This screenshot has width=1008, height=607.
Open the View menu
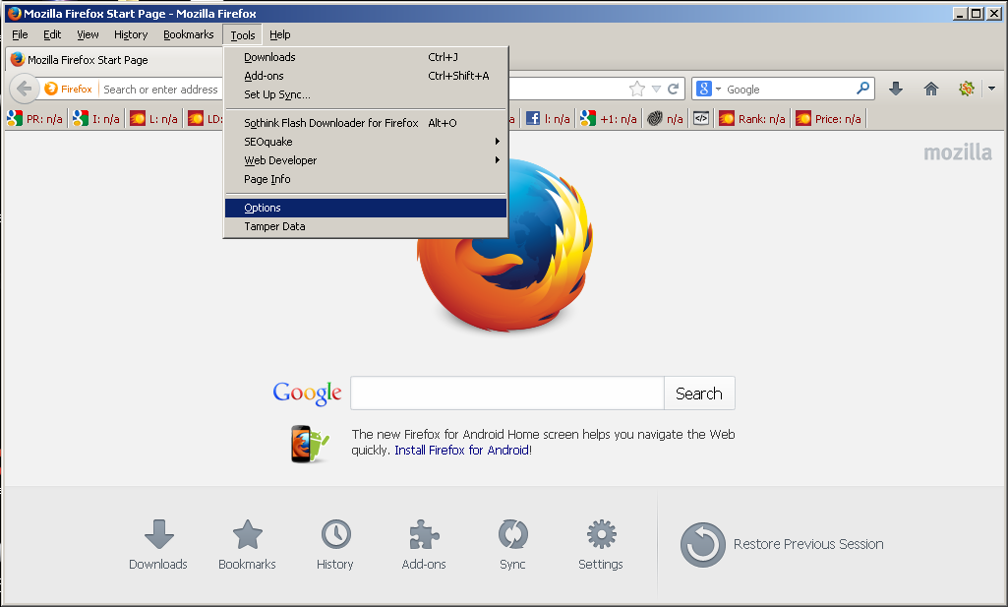(x=88, y=34)
